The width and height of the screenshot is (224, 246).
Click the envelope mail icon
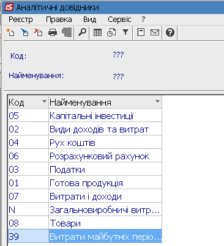tap(155, 32)
